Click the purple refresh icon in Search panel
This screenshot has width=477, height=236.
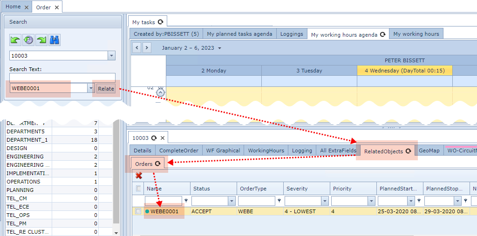point(28,40)
